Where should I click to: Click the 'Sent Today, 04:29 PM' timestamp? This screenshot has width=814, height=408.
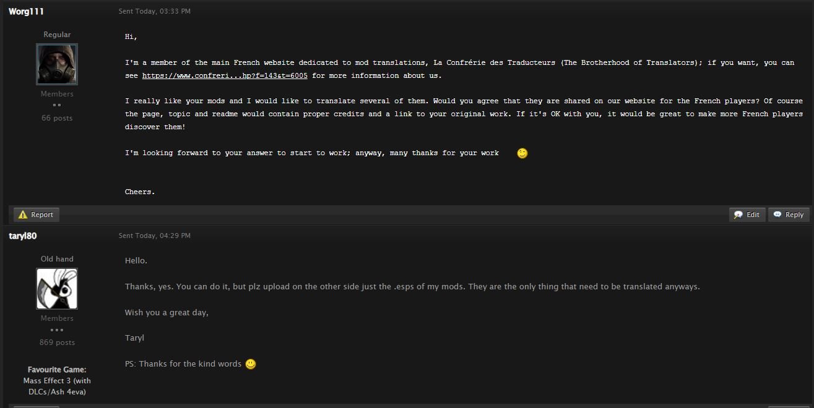click(155, 236)
